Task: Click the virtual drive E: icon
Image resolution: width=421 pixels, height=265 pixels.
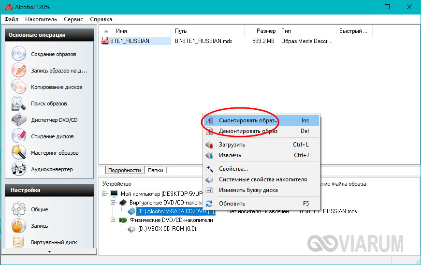Action: pos(131,211)
